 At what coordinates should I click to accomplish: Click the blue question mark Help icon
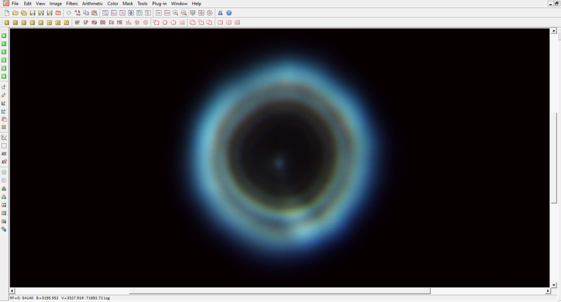pyautogui.click(x=229, y=13)
